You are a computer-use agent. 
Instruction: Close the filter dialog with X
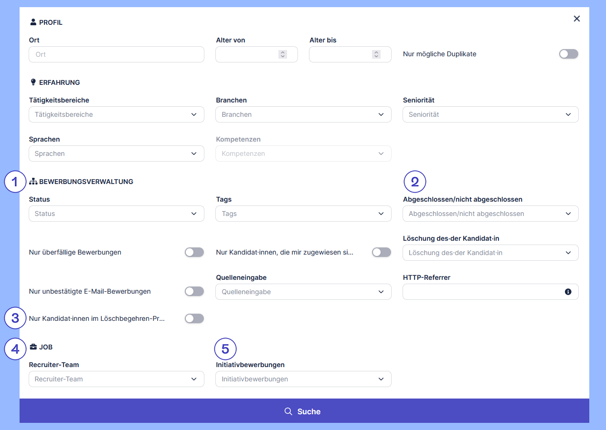coord(577,19)
